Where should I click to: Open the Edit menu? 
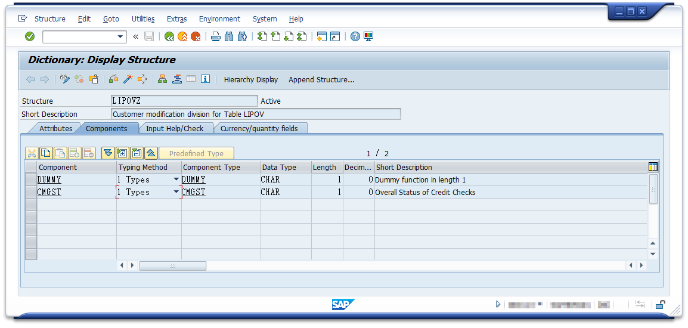tap(84, 19)
